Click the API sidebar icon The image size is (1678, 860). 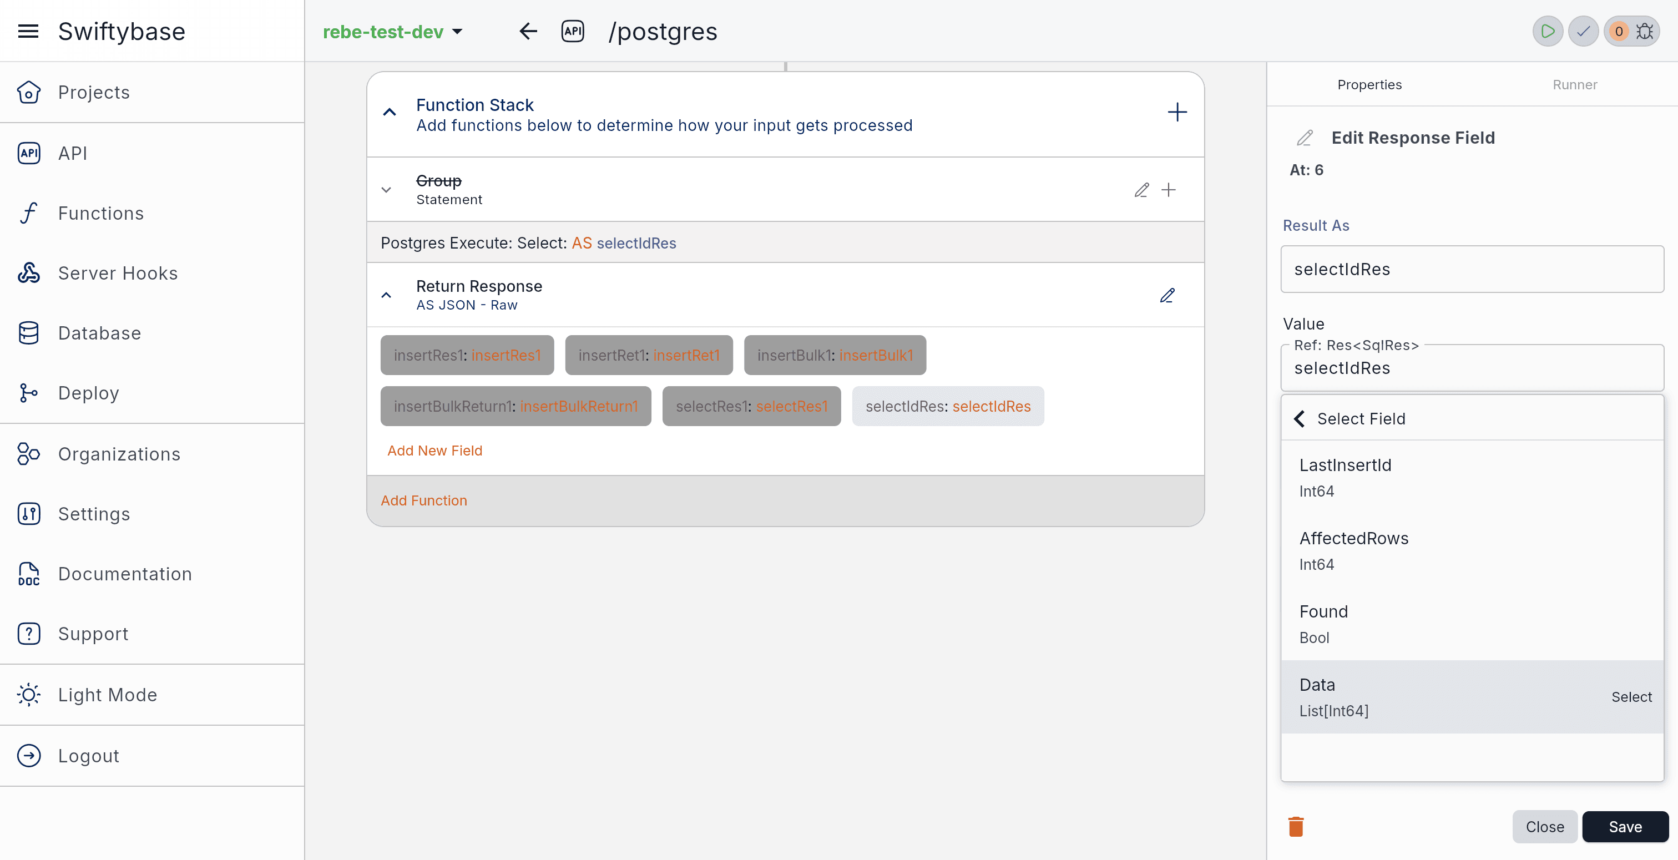pos(29,153)
